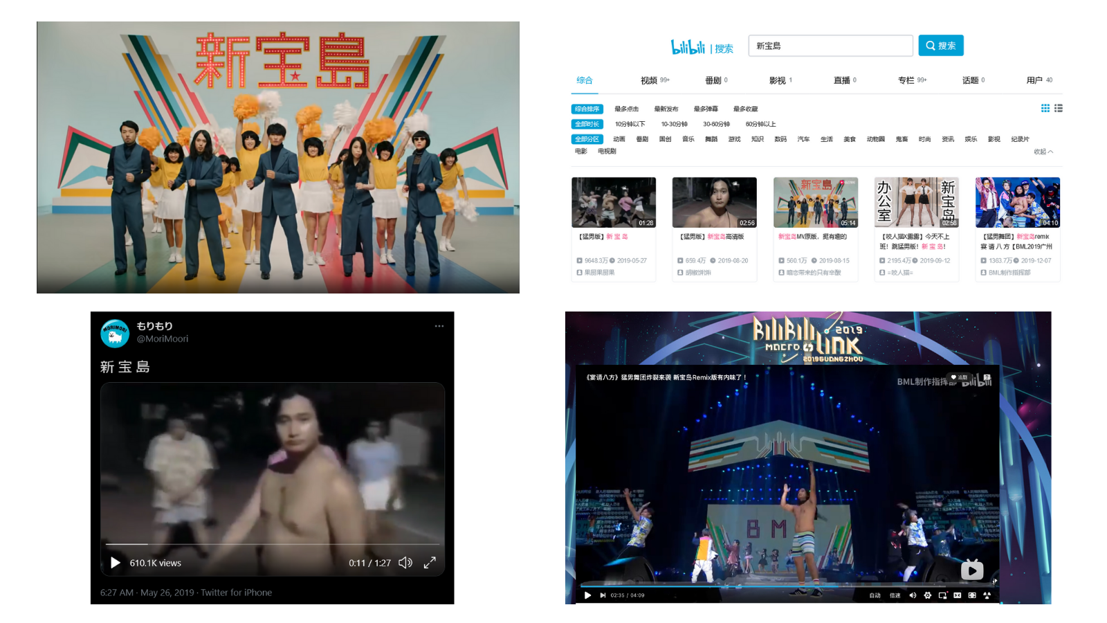The width and height of the screenshot is (1107, 623).
Task: Open the 番剧 tab
Action: click(716, 80)
